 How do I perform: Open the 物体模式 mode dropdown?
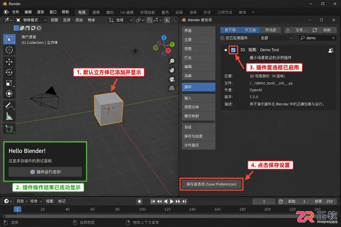[31, 20]
